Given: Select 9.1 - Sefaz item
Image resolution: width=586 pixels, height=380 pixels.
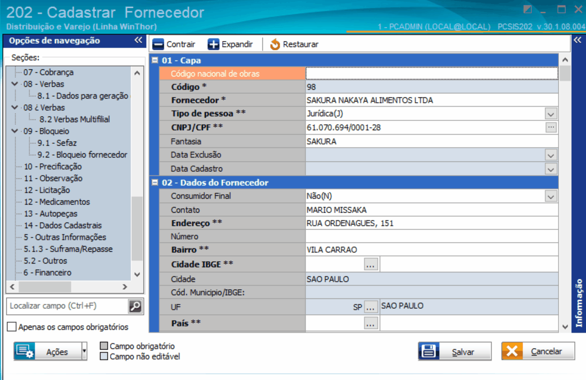Looking at the screenshot, I should pyautogui.click(x=57, y=143).
